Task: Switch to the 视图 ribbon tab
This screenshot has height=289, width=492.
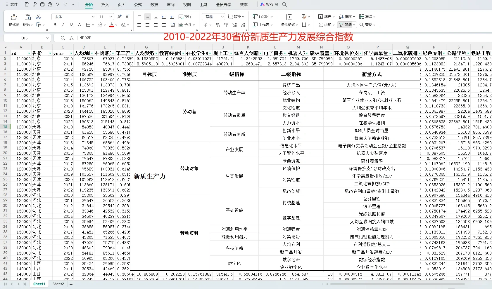Action: coord(187,5)
